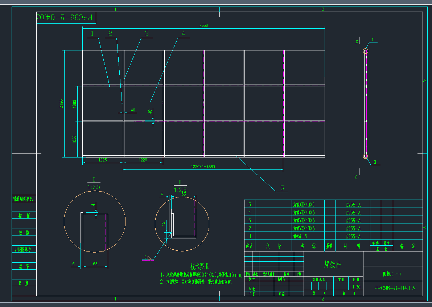This screenshot has height=307, width=432.
Task: Click part callout number 4 label
Action: (183, 33)
